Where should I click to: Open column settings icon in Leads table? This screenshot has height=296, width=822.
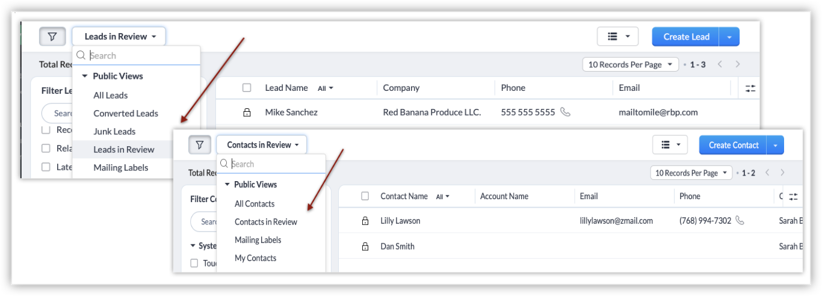click(750, 88)
